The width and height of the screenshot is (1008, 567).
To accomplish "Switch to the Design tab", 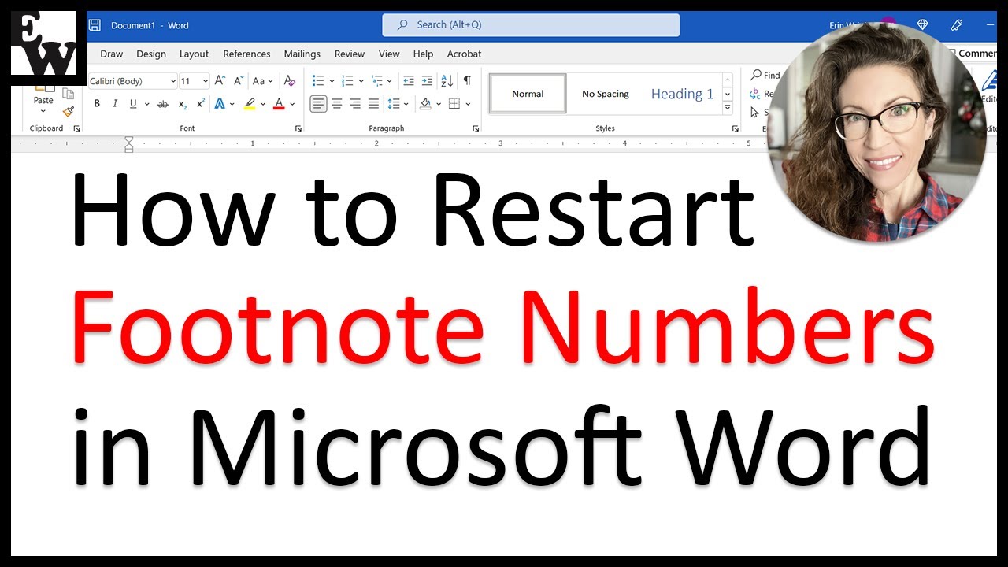I will [151, 54].
